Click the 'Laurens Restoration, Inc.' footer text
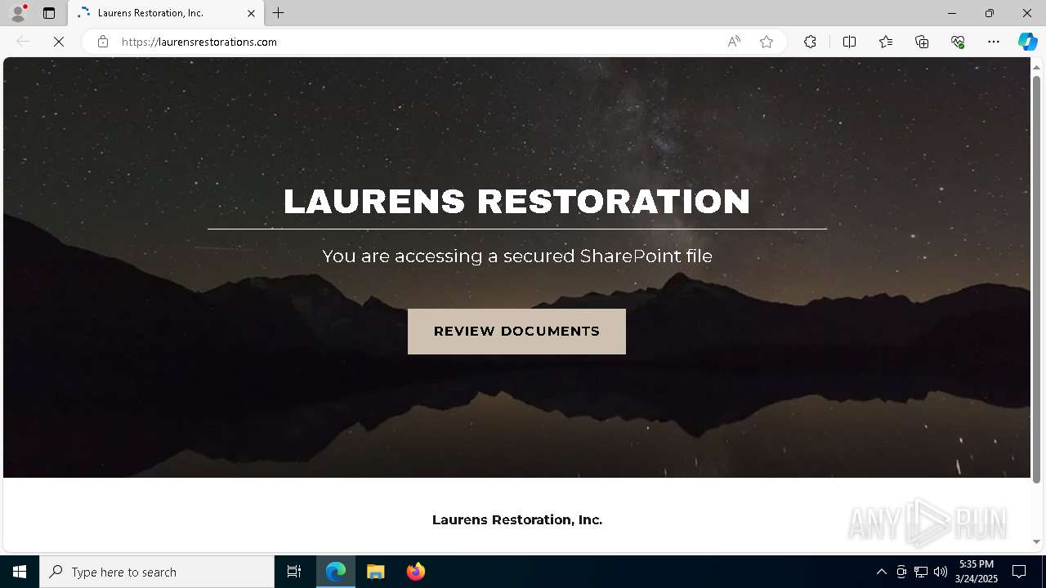This screenshot has height=588, width=1046. pyautogui.click(x=517, y=520)
